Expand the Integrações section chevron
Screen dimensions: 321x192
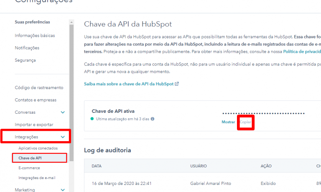pyautogui.click(x=63, y=137)
